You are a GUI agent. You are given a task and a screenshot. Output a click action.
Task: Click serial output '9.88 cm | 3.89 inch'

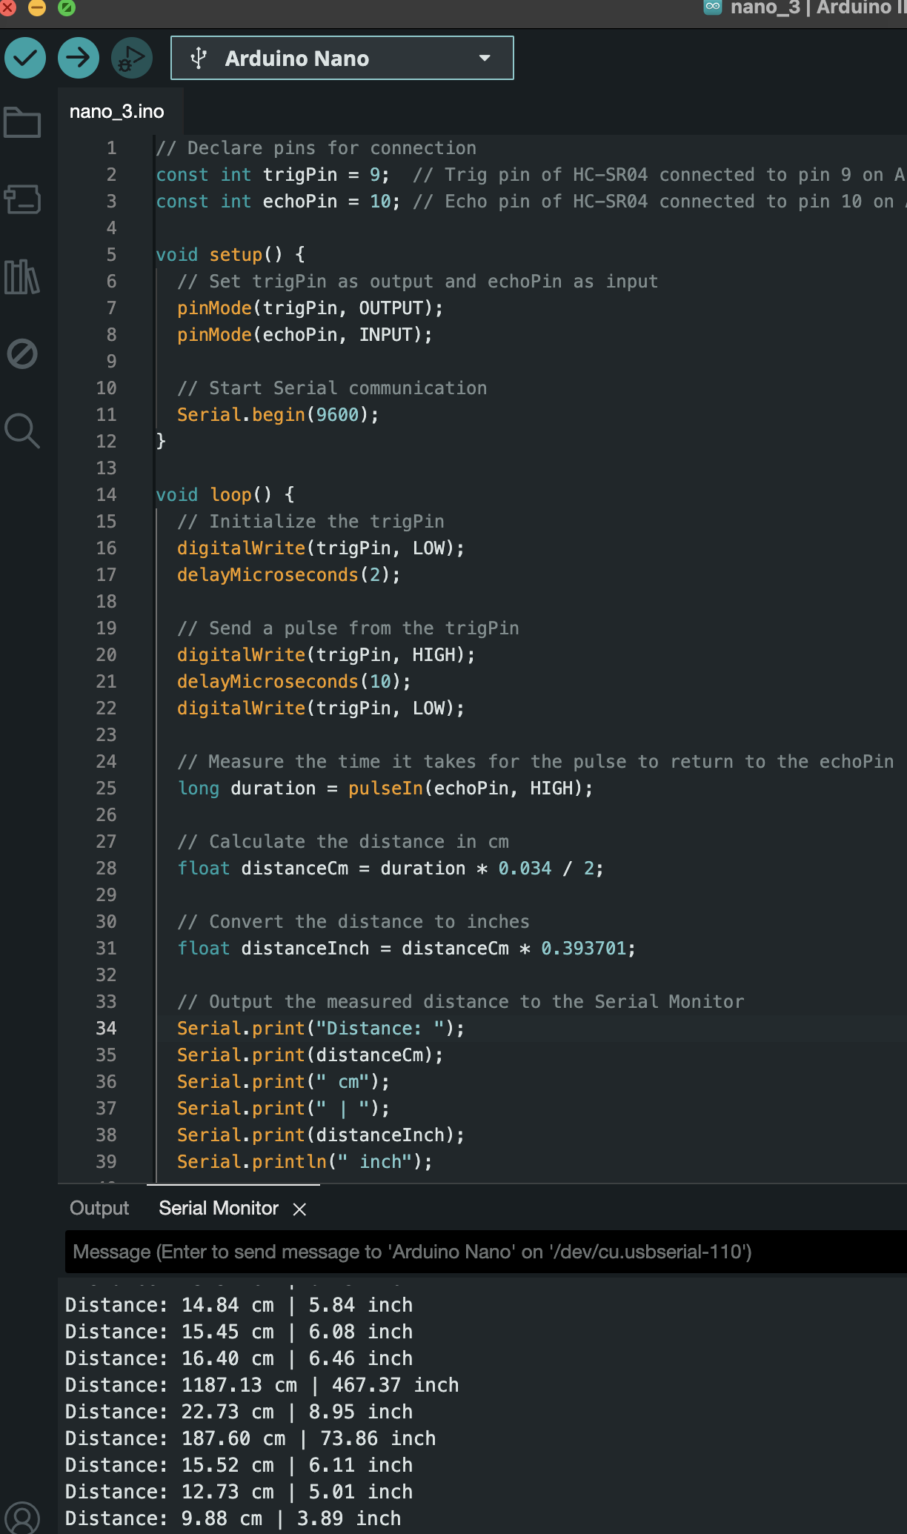(x=291, y=1518)
